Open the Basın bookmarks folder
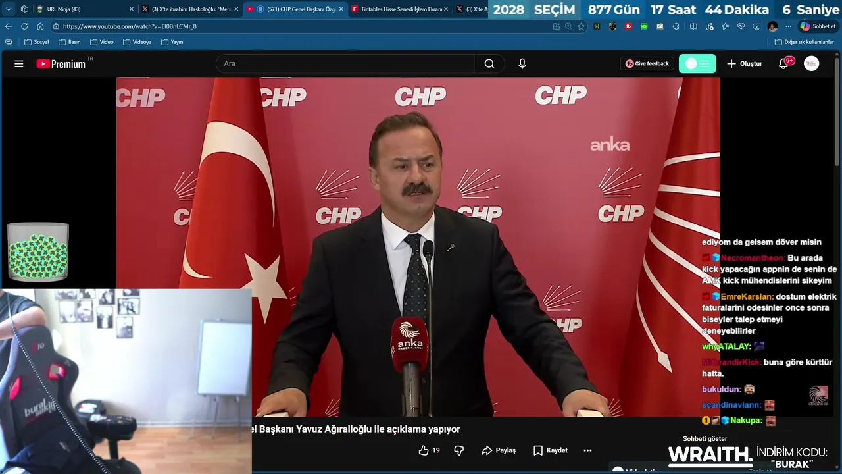Image resolution: width=842 pixels, height=474 pixels. point(69,42)
